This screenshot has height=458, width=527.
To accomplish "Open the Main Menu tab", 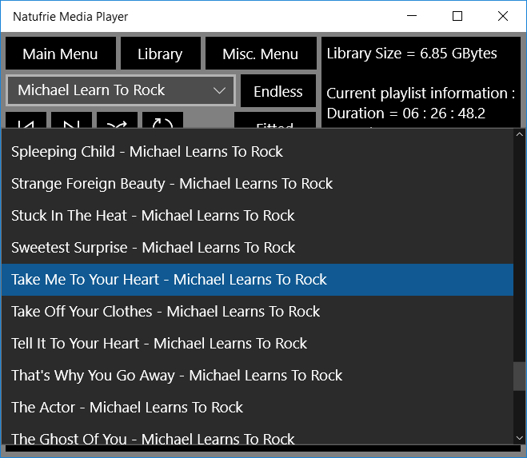I will coord(60,54).
